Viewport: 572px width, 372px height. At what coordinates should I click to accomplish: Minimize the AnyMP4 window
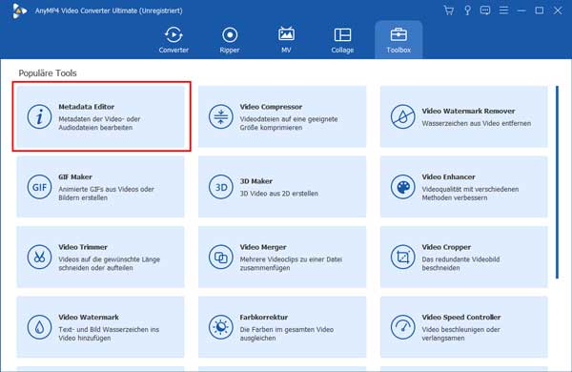tap(521, 10)
